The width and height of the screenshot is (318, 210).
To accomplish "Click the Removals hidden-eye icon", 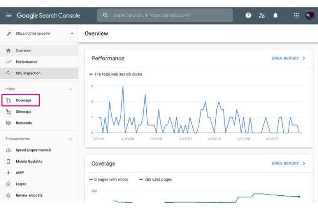I will pyautogui.click(x=8, y=123).
